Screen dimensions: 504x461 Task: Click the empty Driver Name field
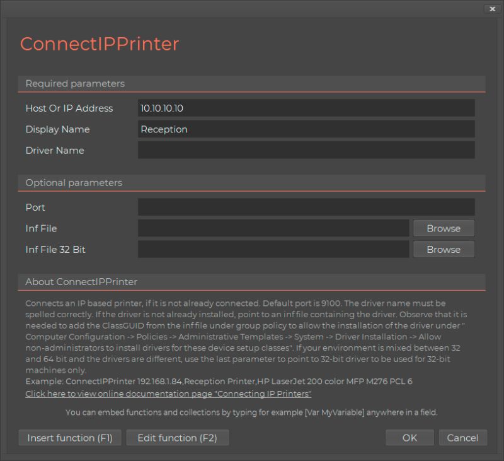tap(306, 150)
